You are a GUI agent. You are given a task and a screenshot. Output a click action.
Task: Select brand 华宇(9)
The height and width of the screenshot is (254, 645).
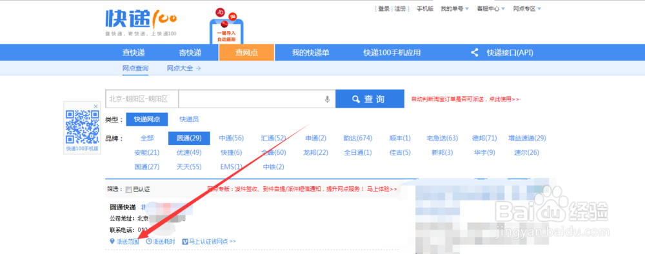(484, 153)
